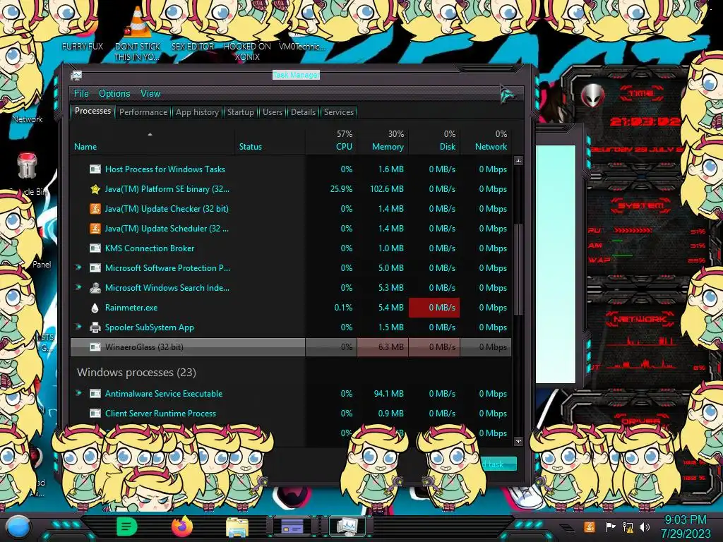Screen dimensions: 723x542
Task: Sort by the Disk column header
Action: click(x=434, y=140)
